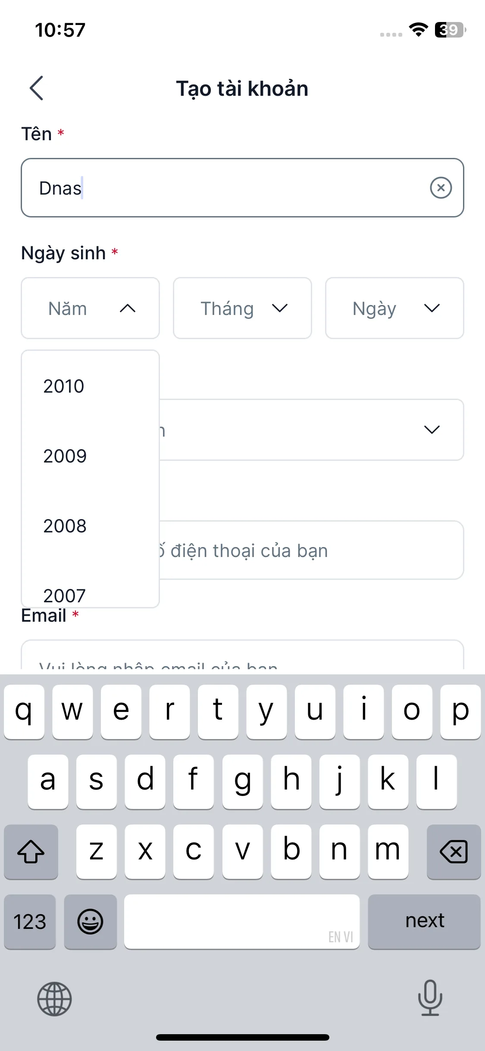Type the letter q key
Screen dimensions: 485x1051
24,711
